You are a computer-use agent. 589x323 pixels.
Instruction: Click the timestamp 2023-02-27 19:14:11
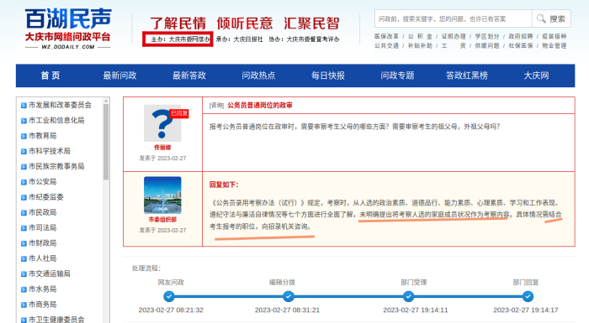(x=416, y=310)
